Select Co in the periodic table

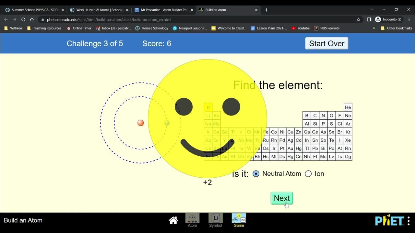click(274, 132)
